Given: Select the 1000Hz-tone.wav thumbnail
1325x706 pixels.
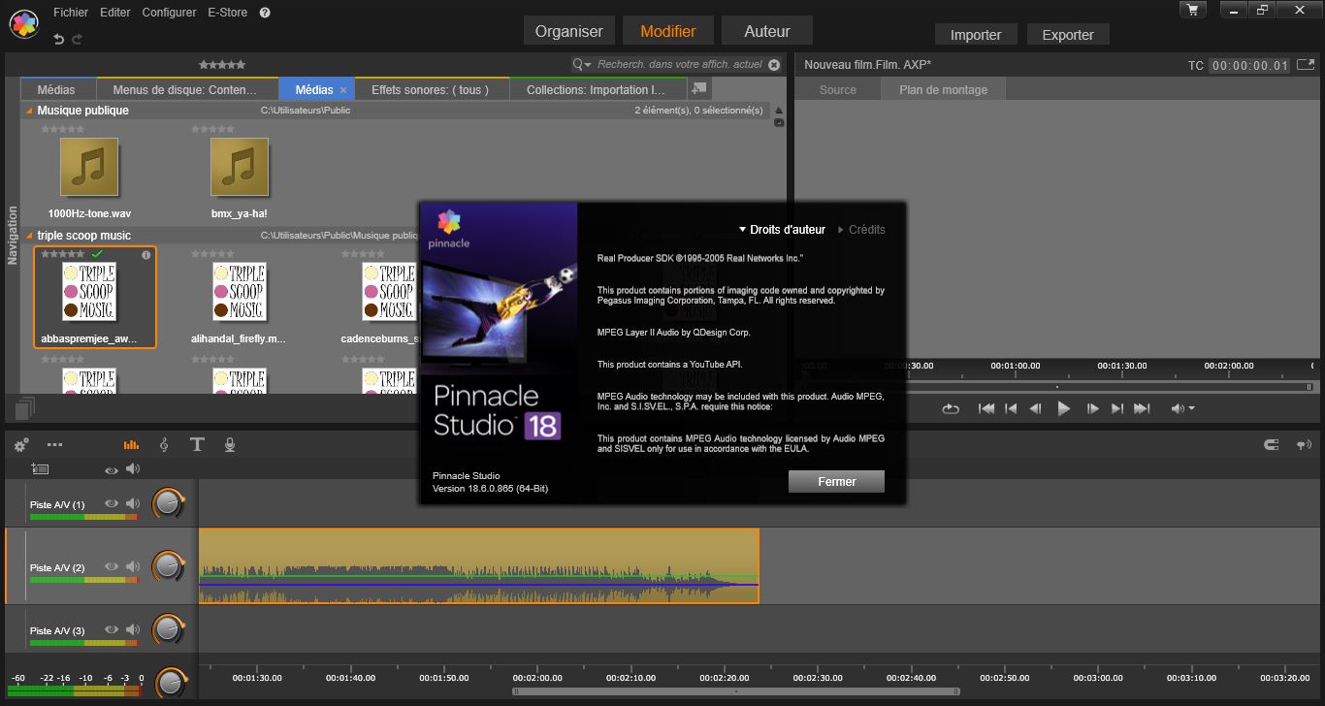Looking at the screenshot, I should [89, 168].
